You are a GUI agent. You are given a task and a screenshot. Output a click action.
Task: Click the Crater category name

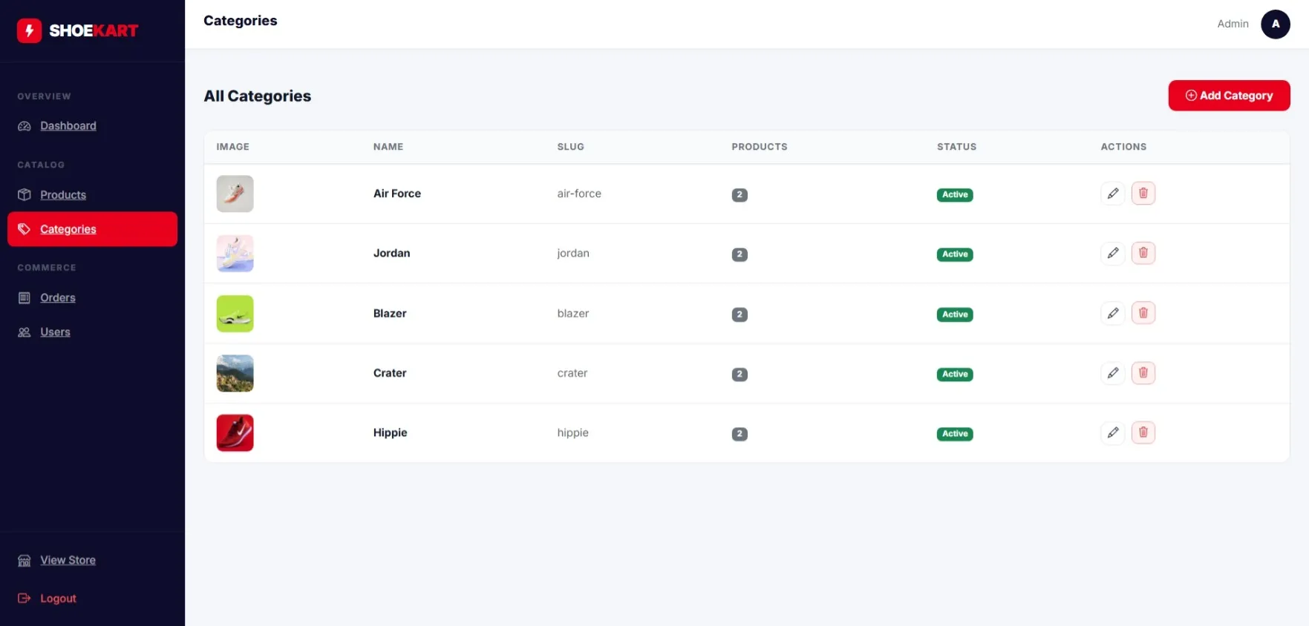pos(390,373)
